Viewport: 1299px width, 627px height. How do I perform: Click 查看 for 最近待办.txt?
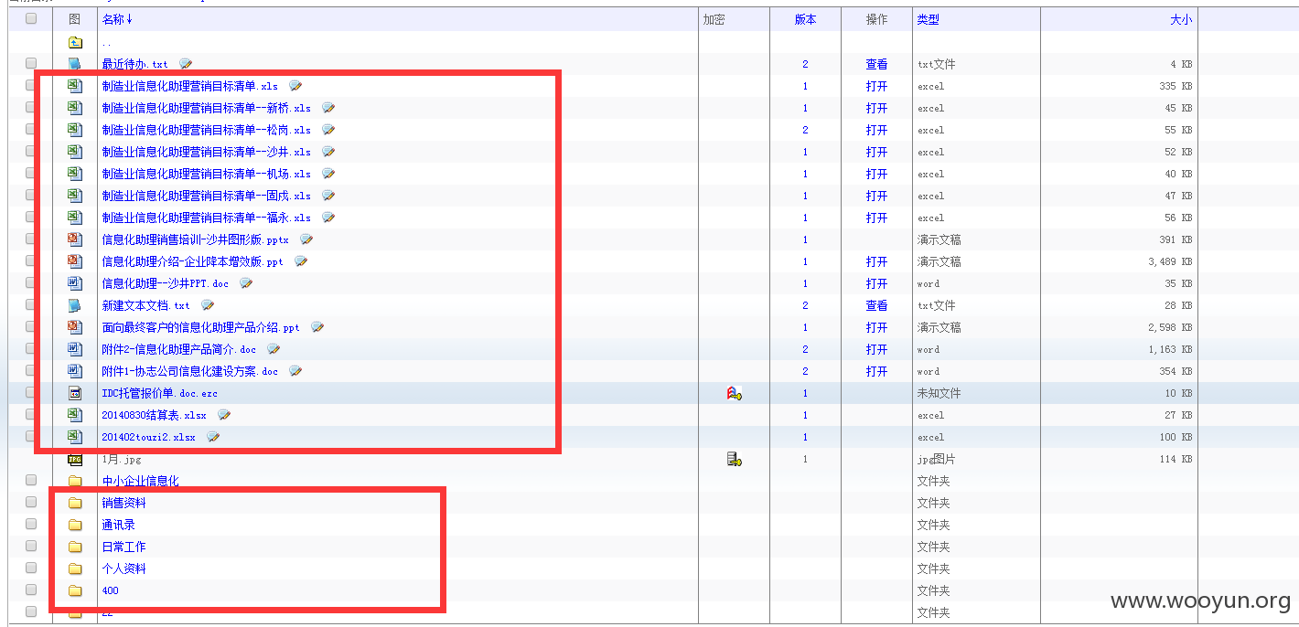[876, 64]
